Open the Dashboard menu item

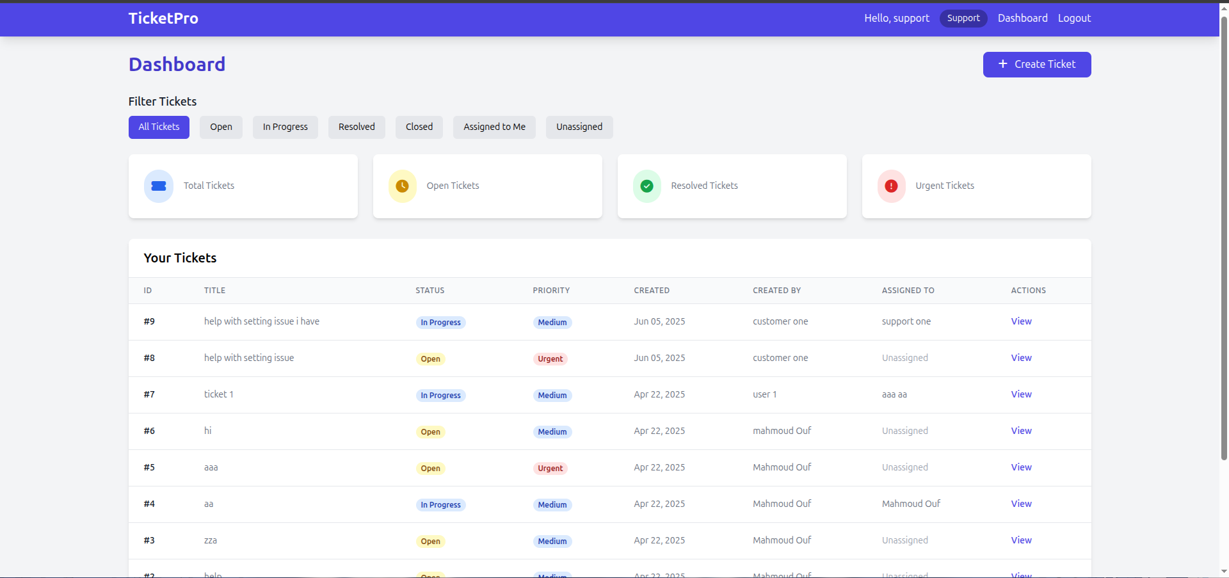pos(1022,18)
